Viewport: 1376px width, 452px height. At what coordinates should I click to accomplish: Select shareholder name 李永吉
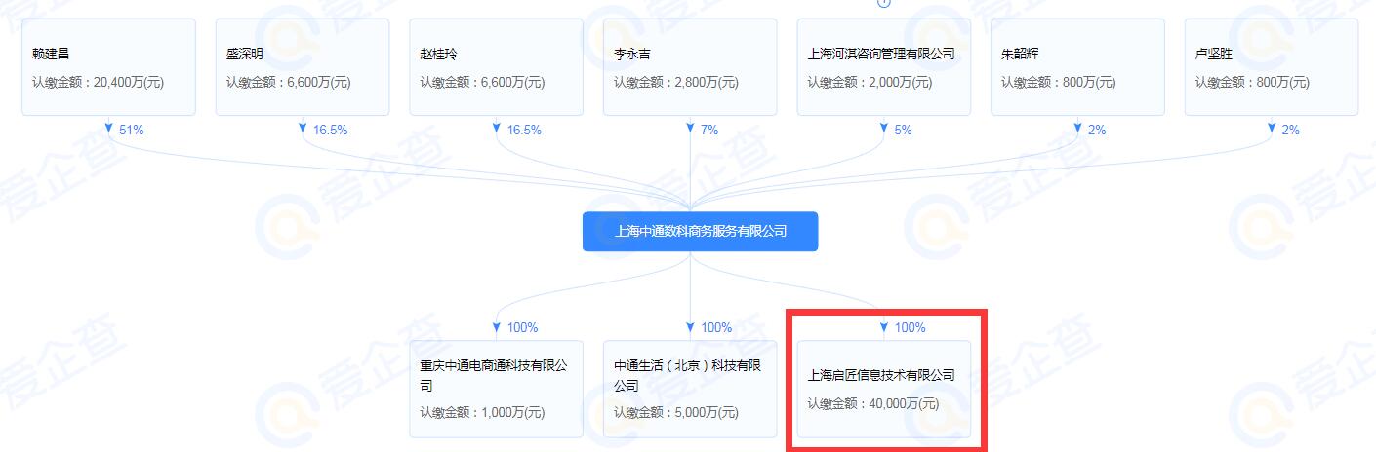point(631,54)
